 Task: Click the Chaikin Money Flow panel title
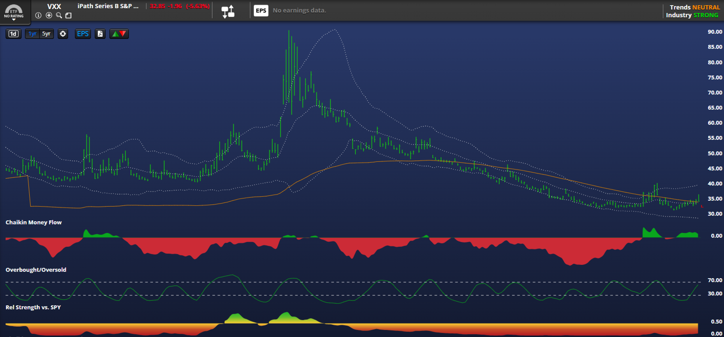tap(34, 222)
